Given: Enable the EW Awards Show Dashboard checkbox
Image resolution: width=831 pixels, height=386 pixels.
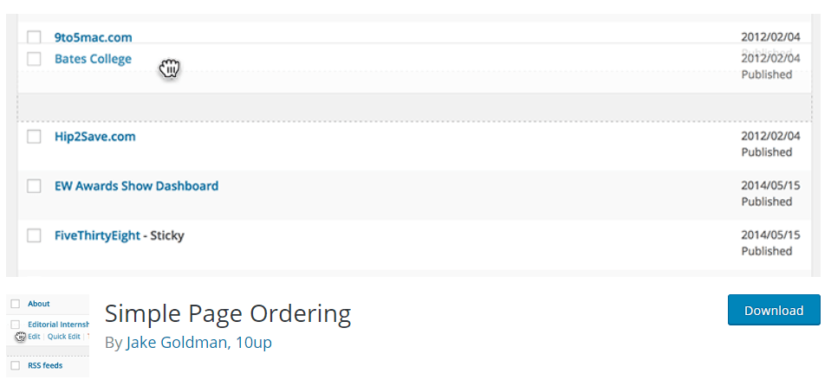Looking at the screenshot, I should coord(34,186).
